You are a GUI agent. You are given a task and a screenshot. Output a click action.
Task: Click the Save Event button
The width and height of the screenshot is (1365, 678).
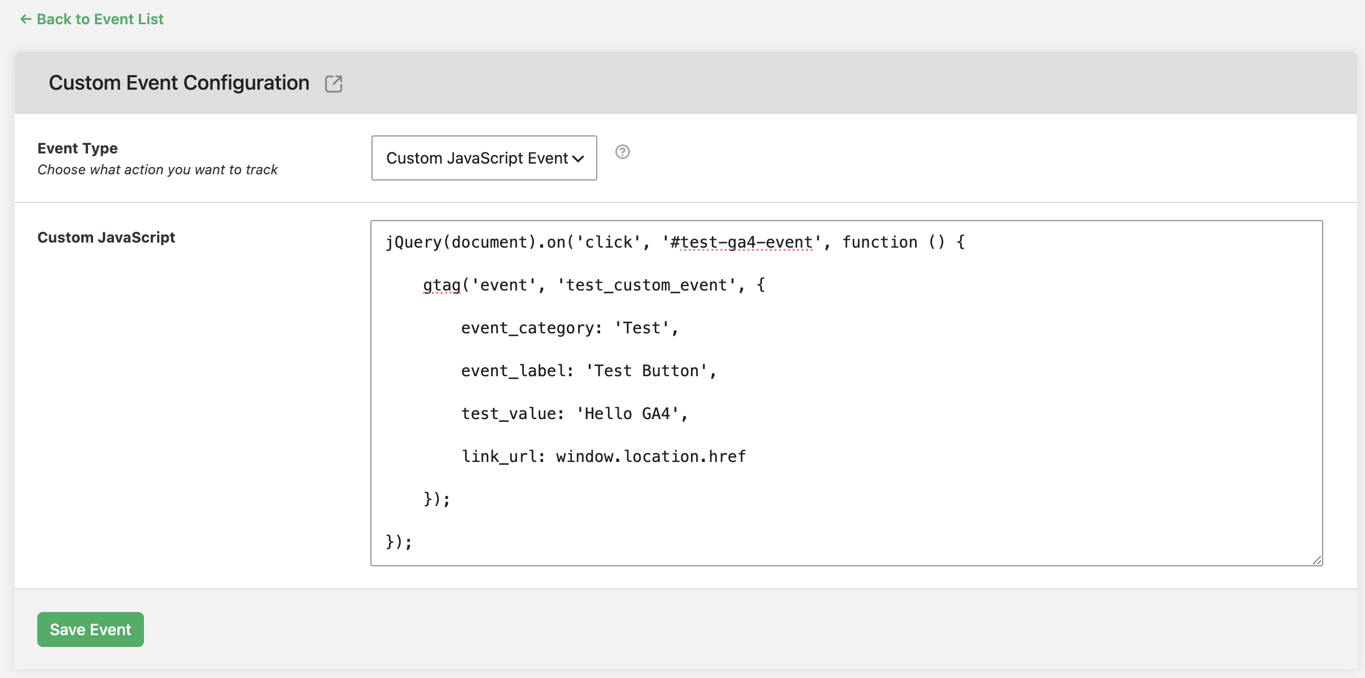(90, 629)
